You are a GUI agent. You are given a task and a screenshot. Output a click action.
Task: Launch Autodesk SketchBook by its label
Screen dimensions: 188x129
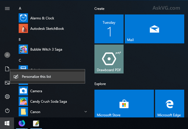click(x=47, y=29)
